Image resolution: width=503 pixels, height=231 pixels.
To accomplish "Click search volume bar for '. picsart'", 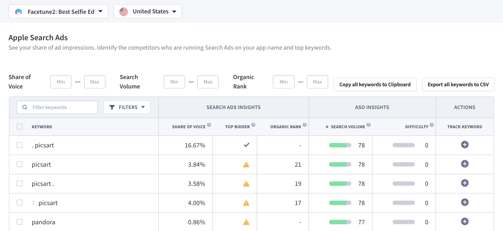I will pos(340,145).
